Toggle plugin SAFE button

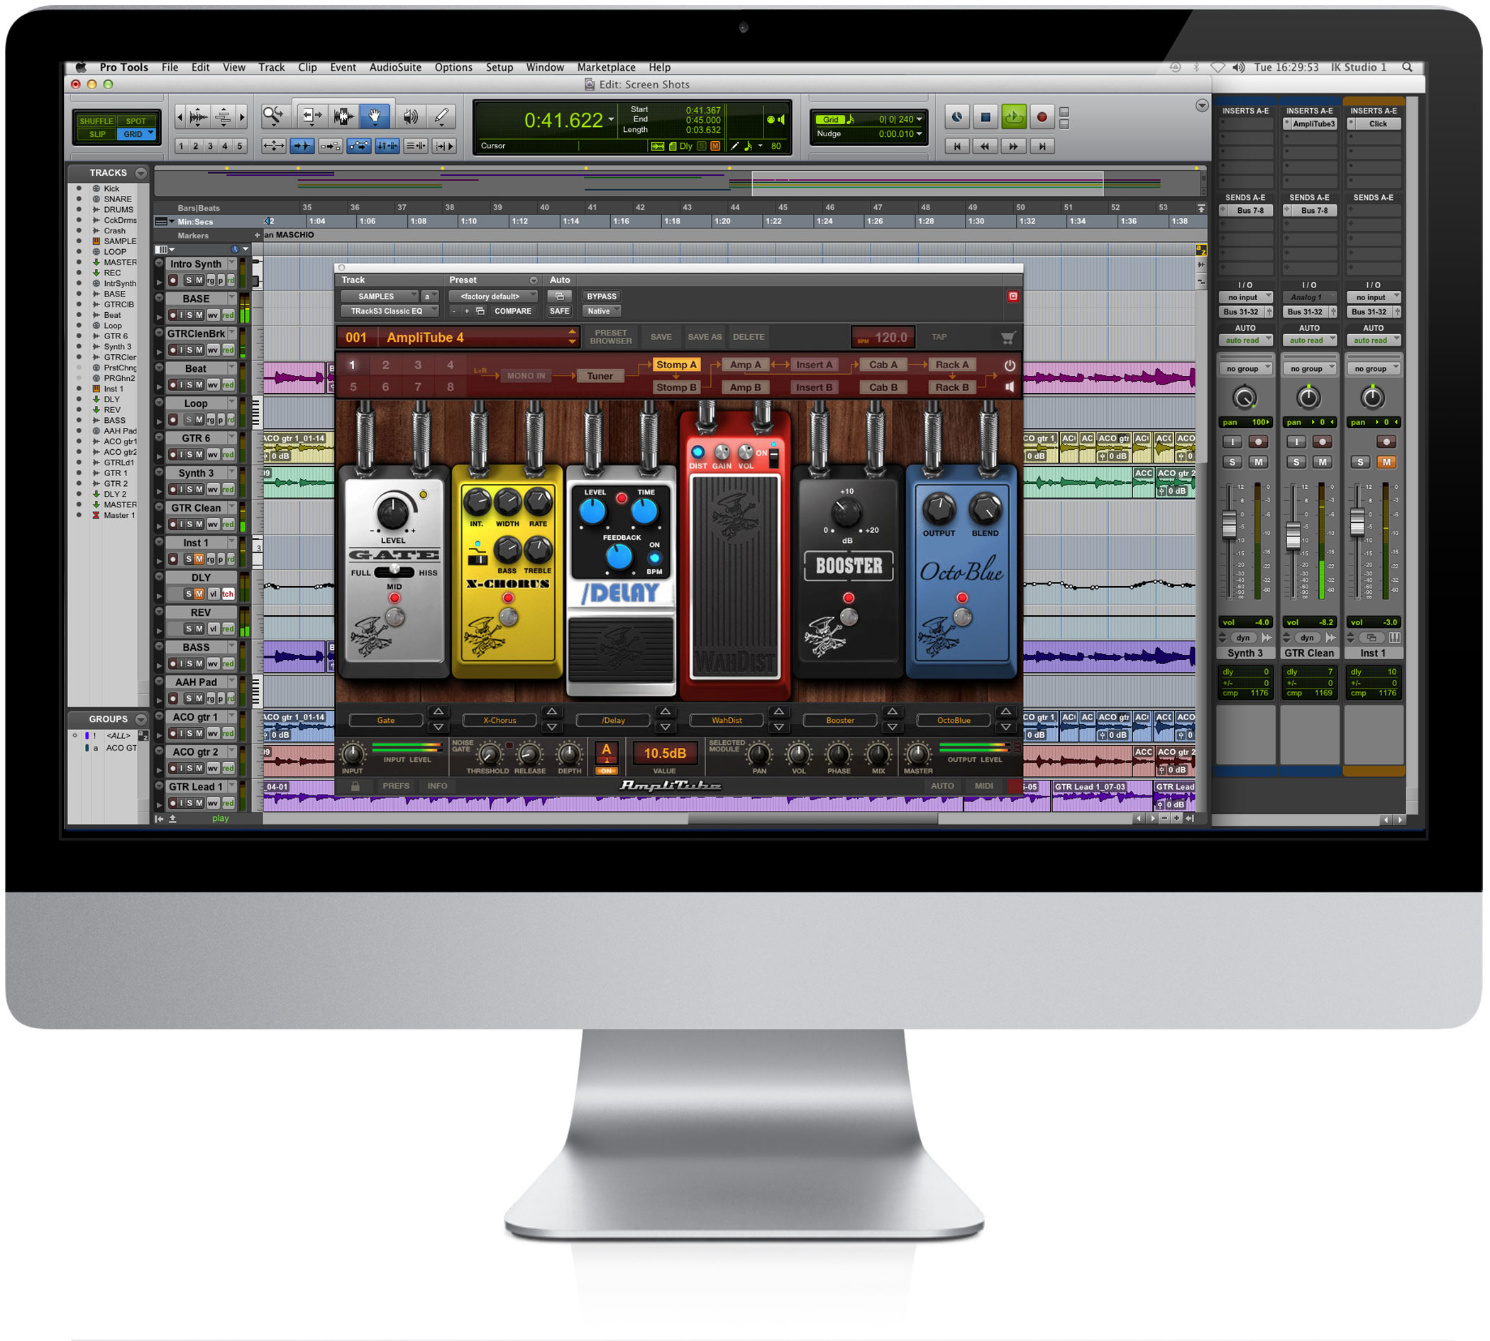(x=559, y=311)
